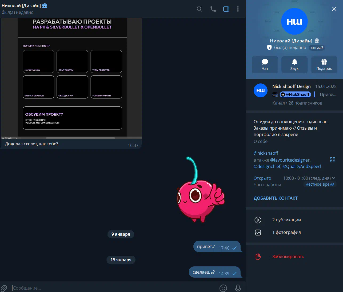The image size is (343, 292).
Task: Open the 1 фотография shared media
Action: point(294,232)
